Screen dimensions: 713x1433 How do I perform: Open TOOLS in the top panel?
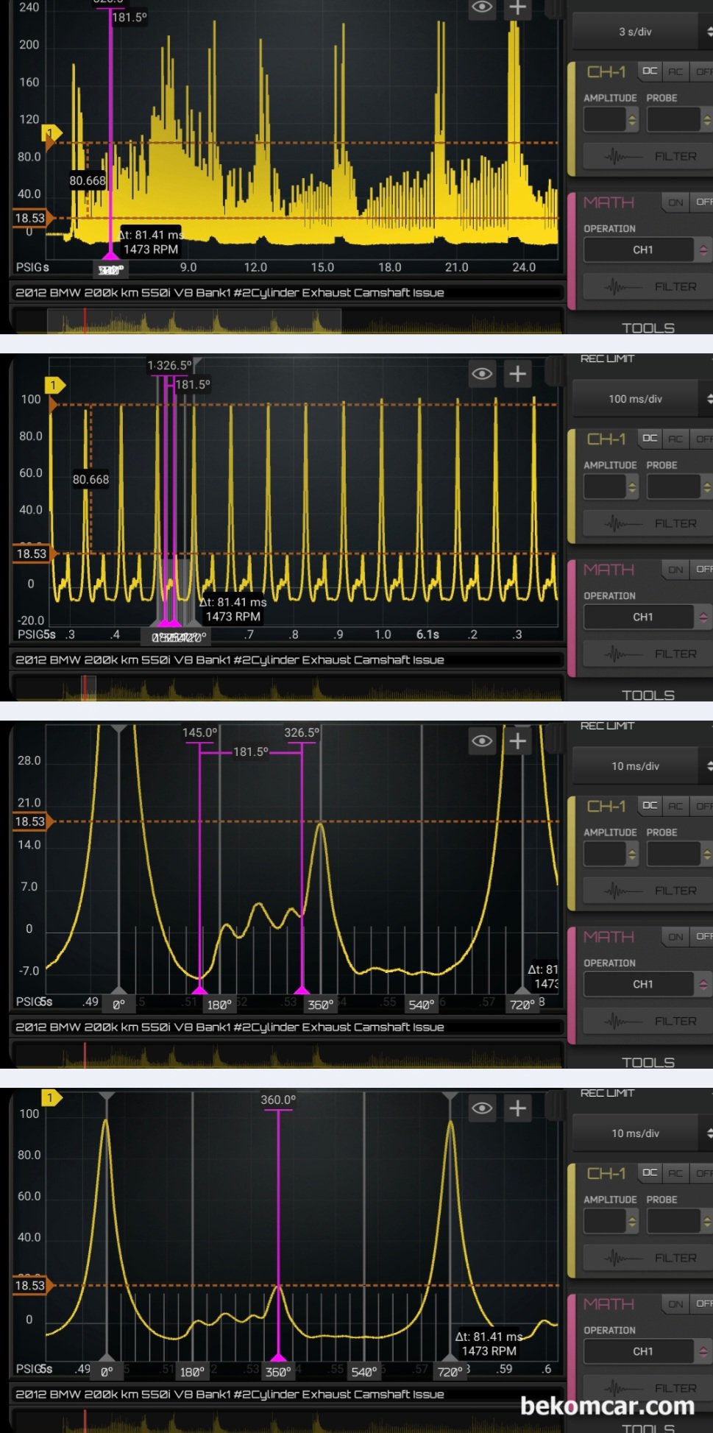pos(648,328)
